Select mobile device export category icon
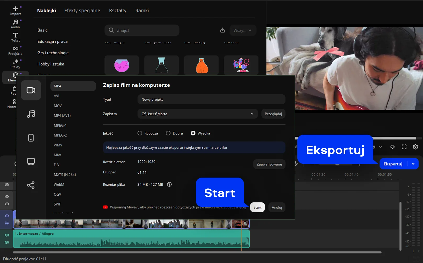423x263 pixels. click(x=31, y=138)
